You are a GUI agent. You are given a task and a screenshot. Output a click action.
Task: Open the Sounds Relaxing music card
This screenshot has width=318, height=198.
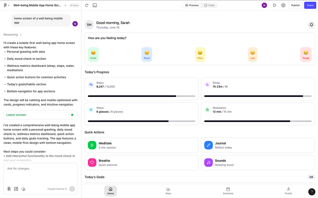[258, 162]
